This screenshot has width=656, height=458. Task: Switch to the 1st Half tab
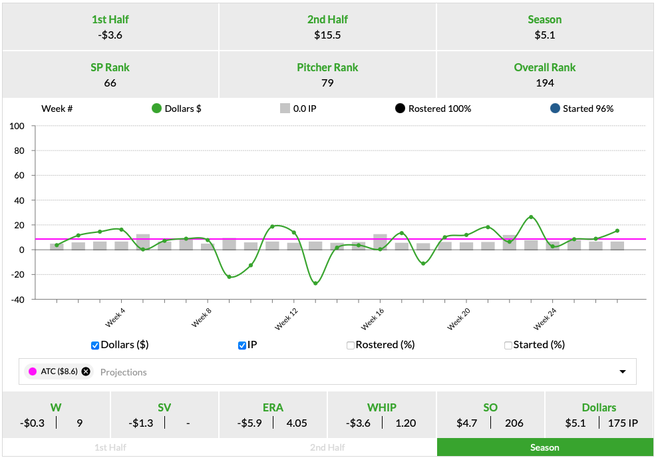tap(110, 447)
